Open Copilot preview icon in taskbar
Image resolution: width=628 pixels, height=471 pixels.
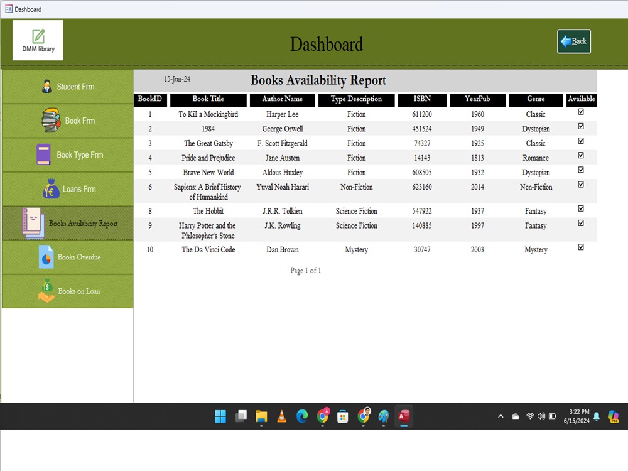point(613,416)
